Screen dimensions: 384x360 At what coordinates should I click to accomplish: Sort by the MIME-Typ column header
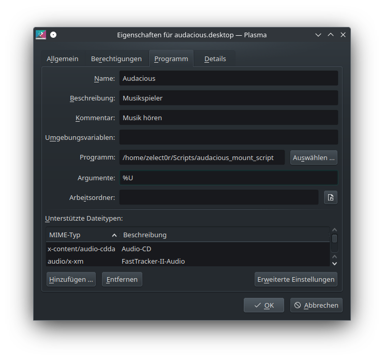tap(83, 235)
